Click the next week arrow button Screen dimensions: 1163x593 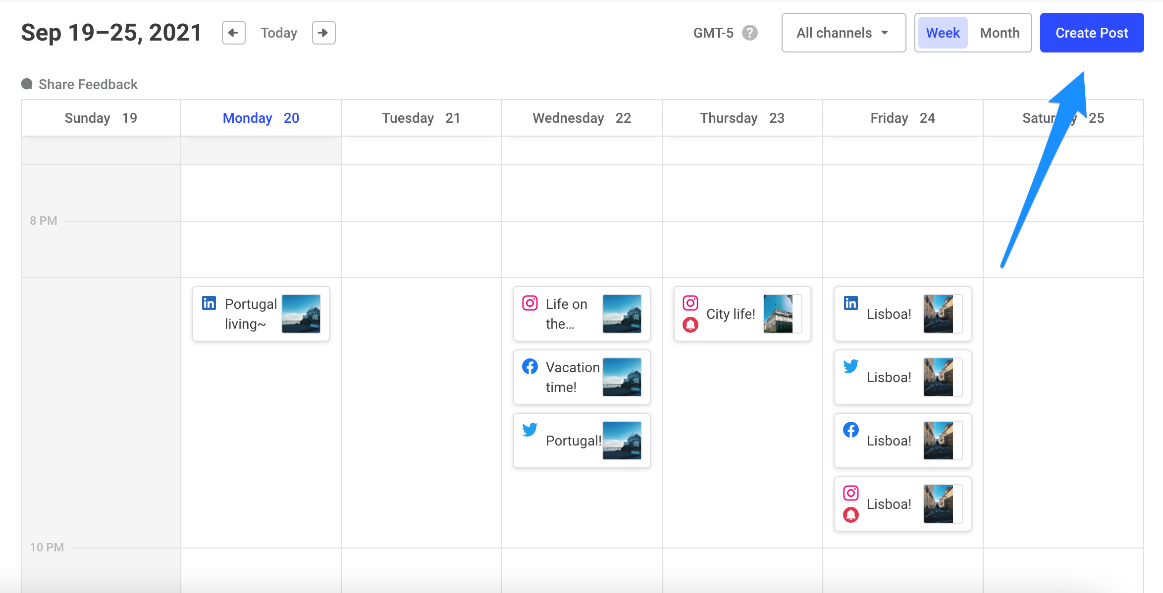(323, 33)
